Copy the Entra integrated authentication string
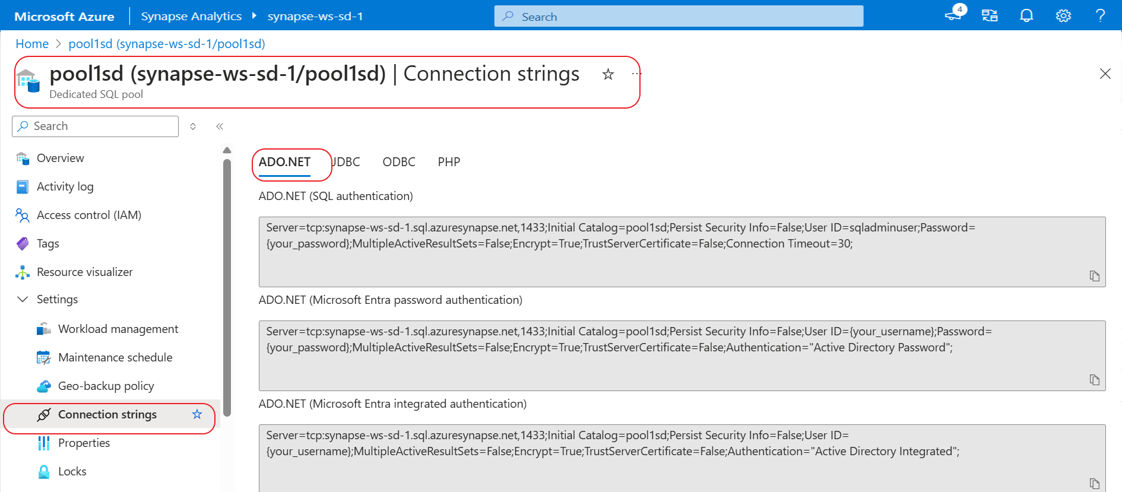Image resolution: width=1122 pixels, height=492 pixels. click(x=1094, y=484)
